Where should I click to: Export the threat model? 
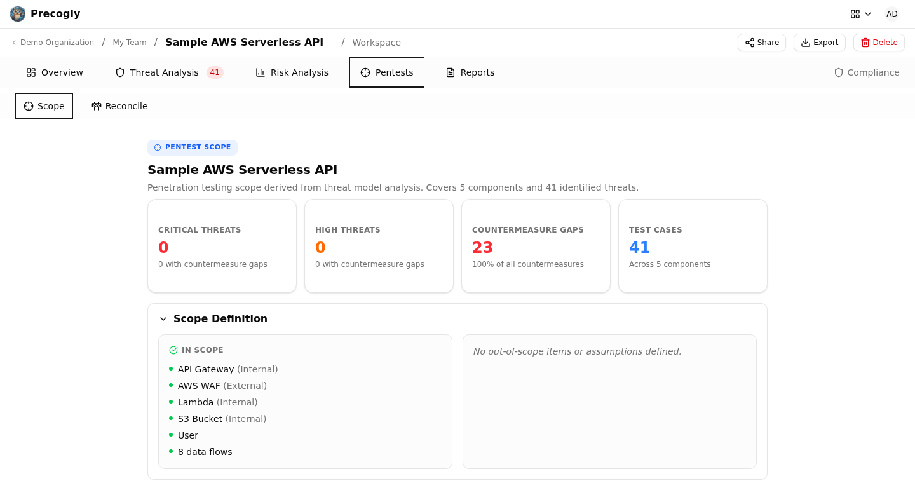click(x=820, y=43)
